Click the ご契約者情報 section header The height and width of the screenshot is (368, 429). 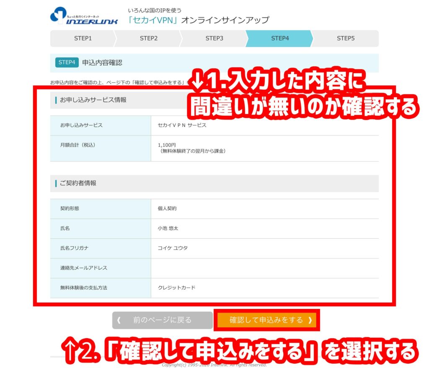pyautogui.click(x=78, y=183)
